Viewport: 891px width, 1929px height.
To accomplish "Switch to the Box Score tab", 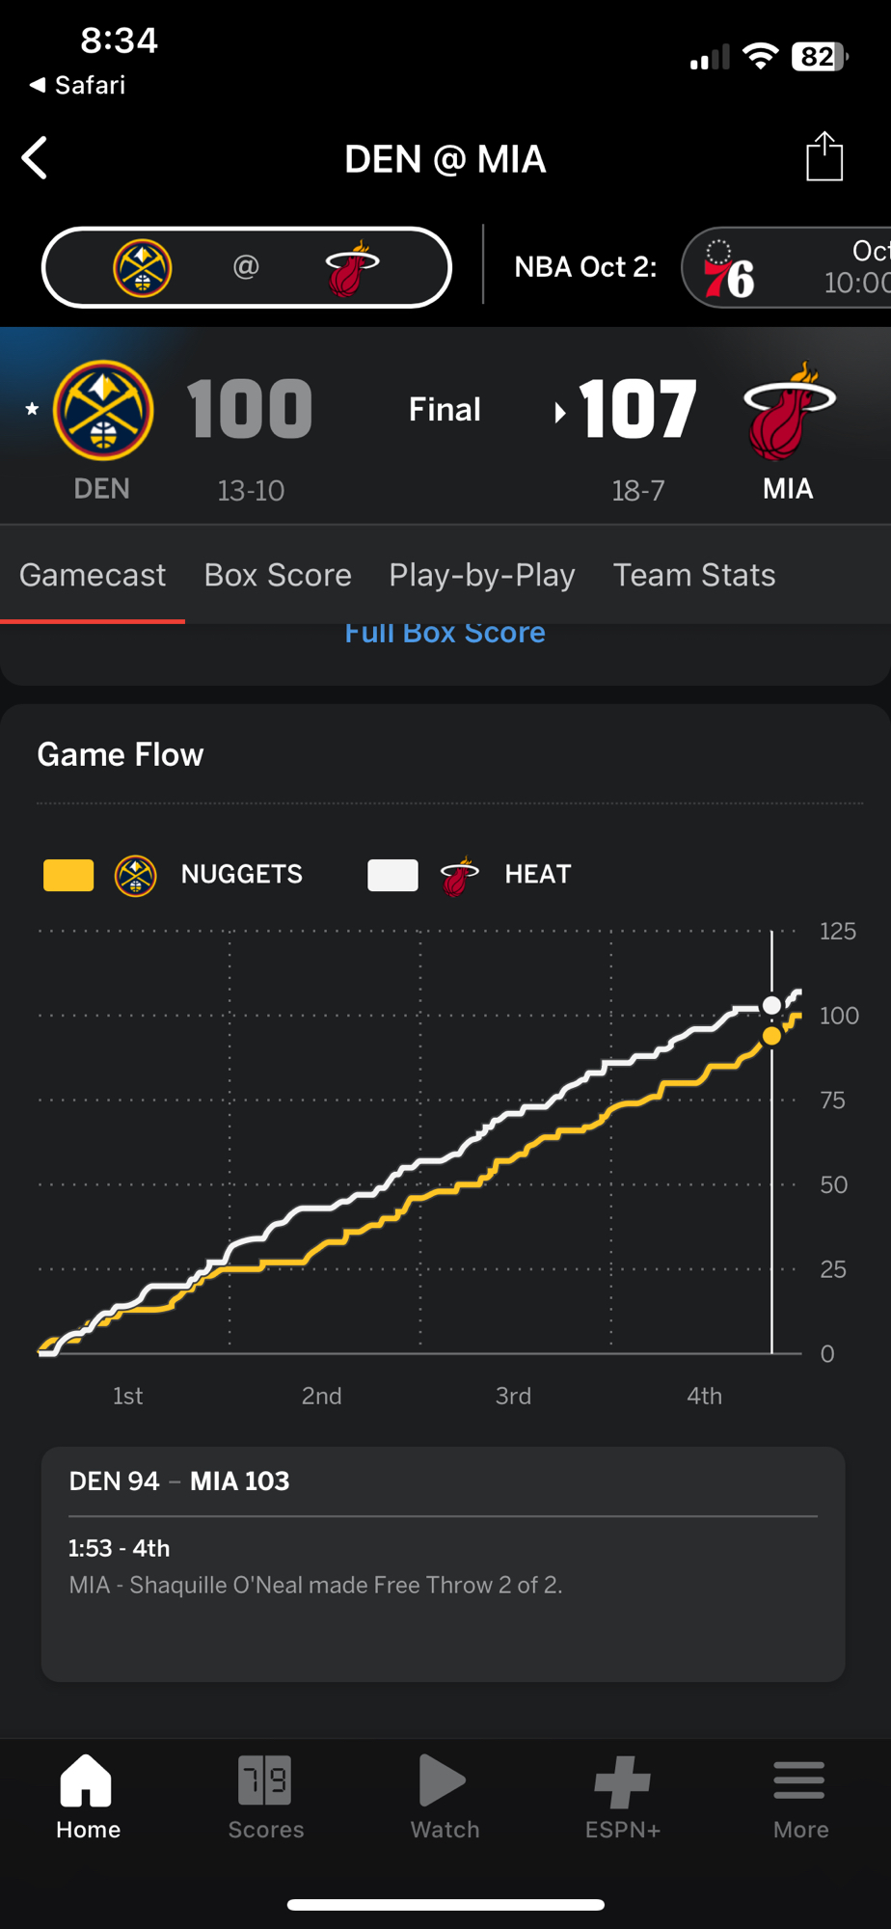I will tap(278, 575).
